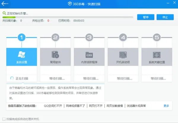Click 等待扫描 under 内存活跃程序
178x123 pixels.
click(x=91, y=79)
